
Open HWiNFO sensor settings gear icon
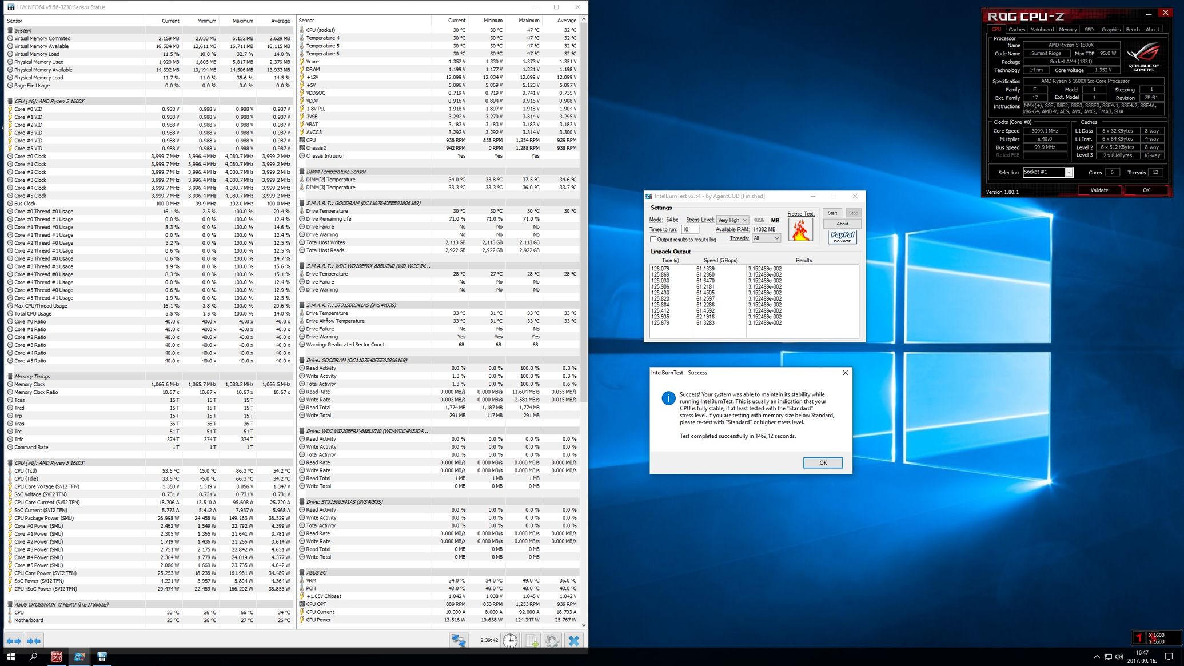tap(552, 641)
